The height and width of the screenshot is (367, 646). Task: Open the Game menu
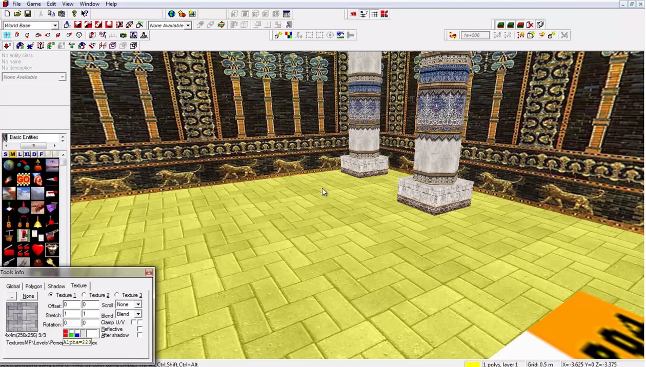click(34, 4)
